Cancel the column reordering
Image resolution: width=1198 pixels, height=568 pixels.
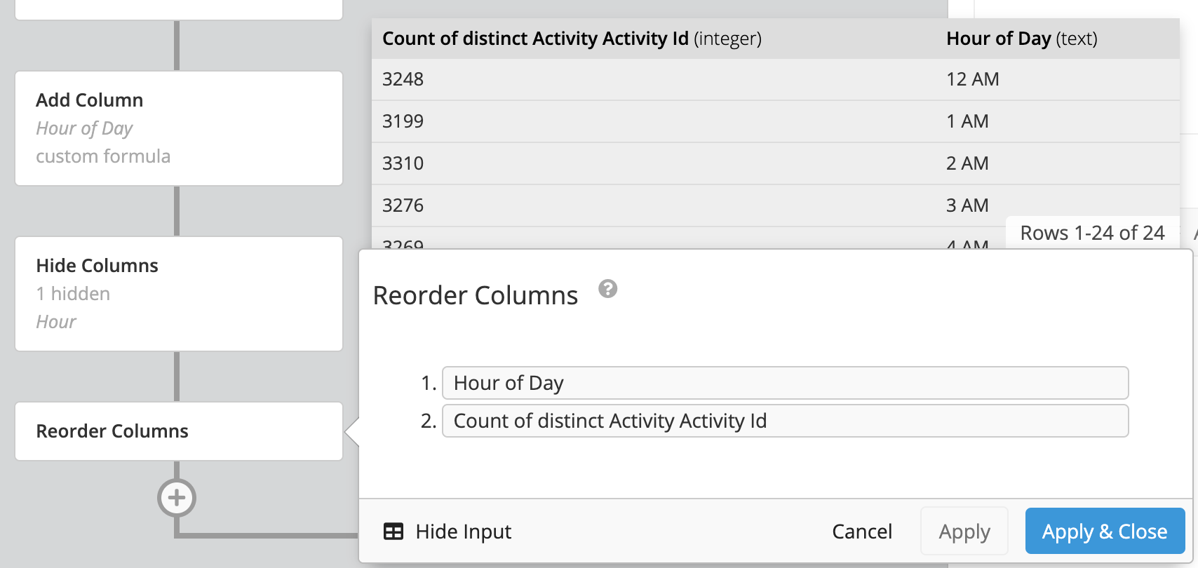click(862, 532)
